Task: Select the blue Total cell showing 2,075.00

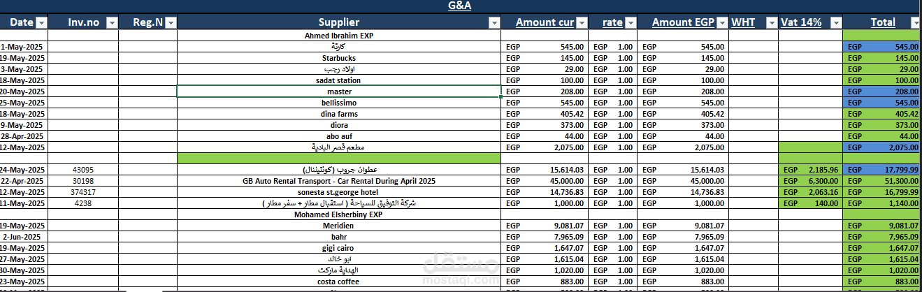Action: (x=881, y=147)
